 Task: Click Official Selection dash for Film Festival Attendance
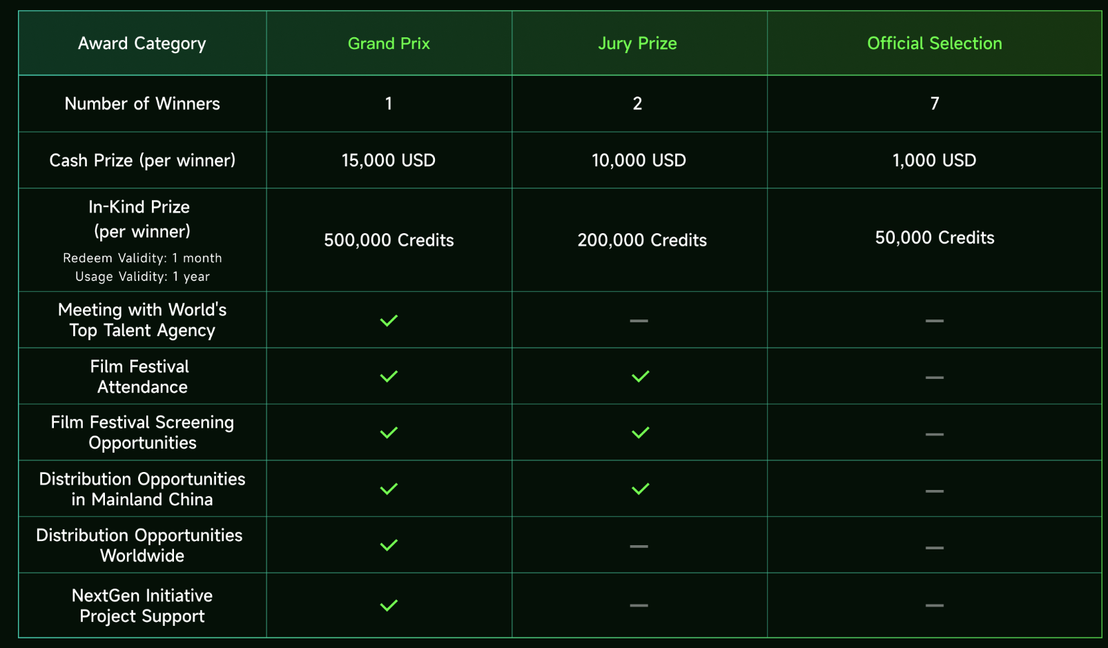pos(934,377)
